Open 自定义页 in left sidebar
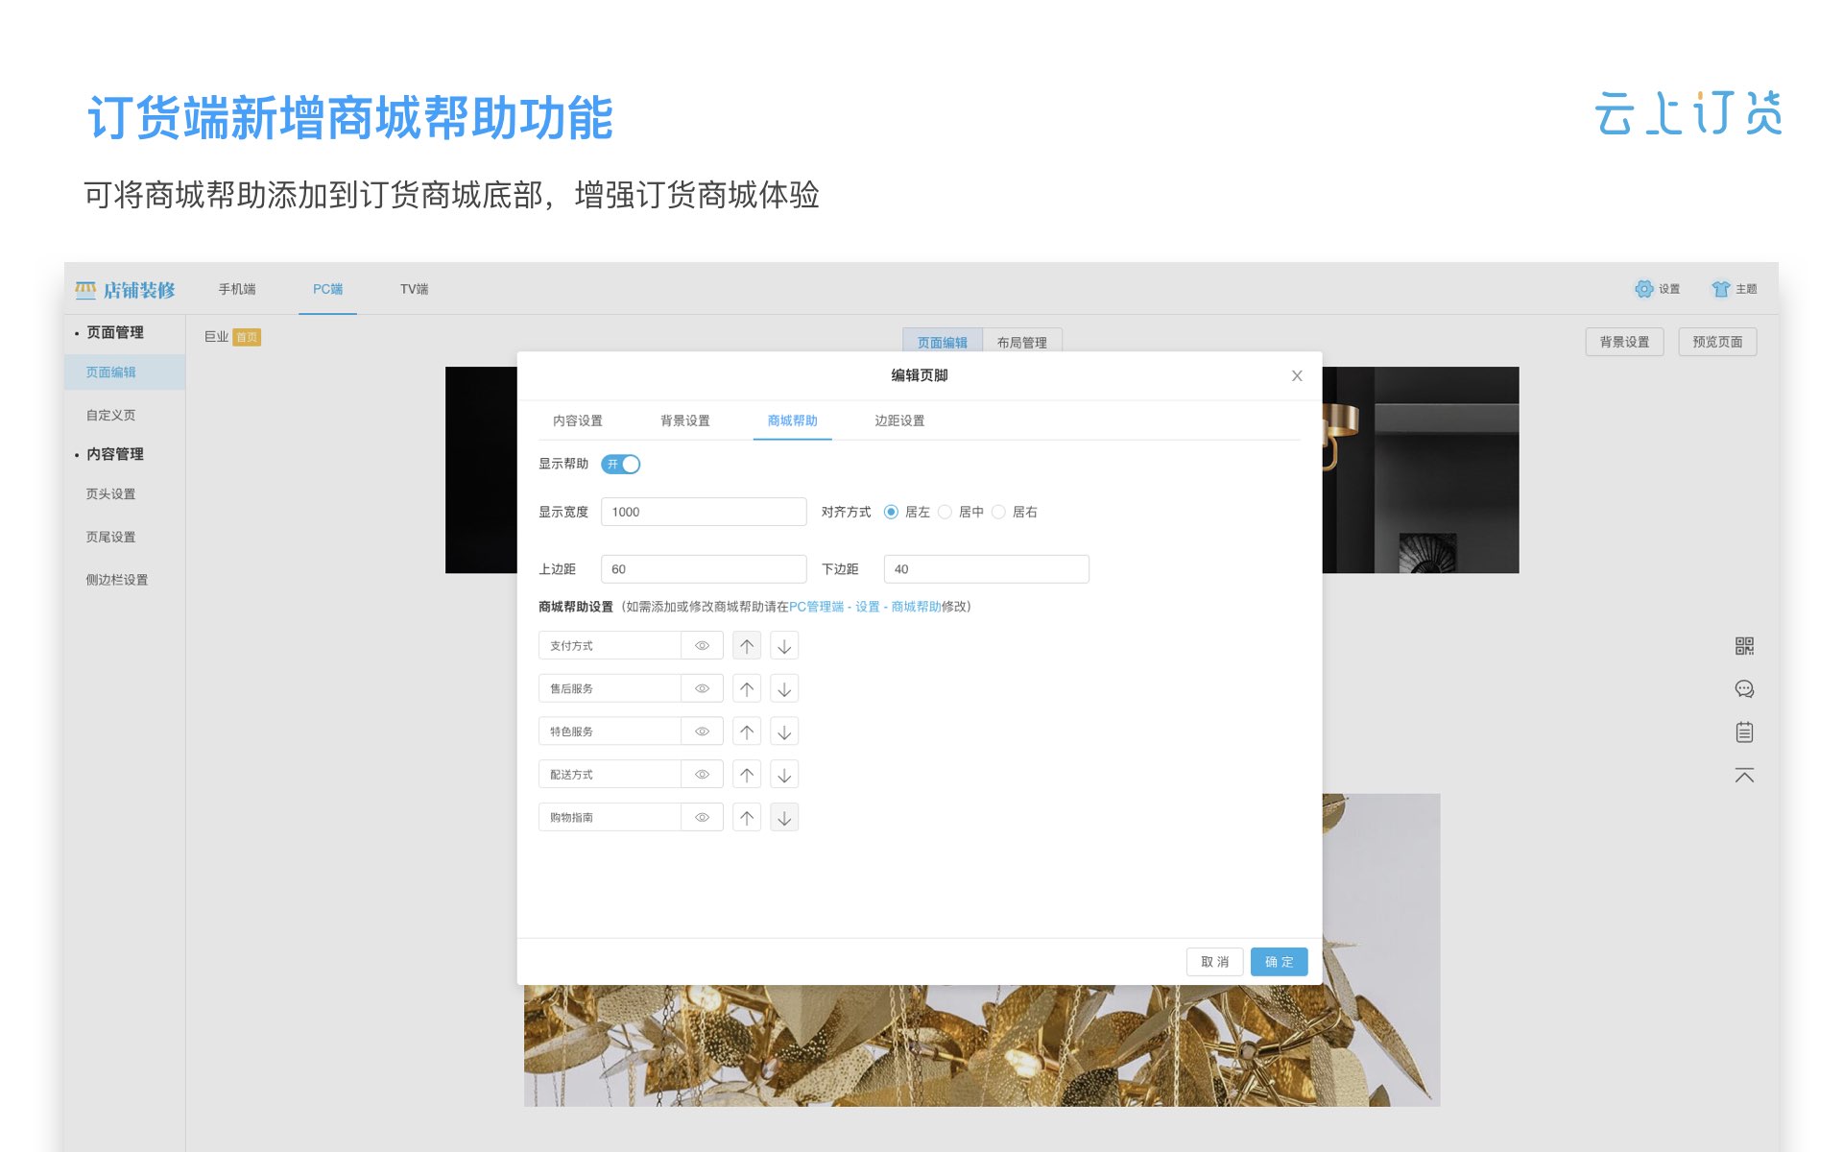 [111, 416]
